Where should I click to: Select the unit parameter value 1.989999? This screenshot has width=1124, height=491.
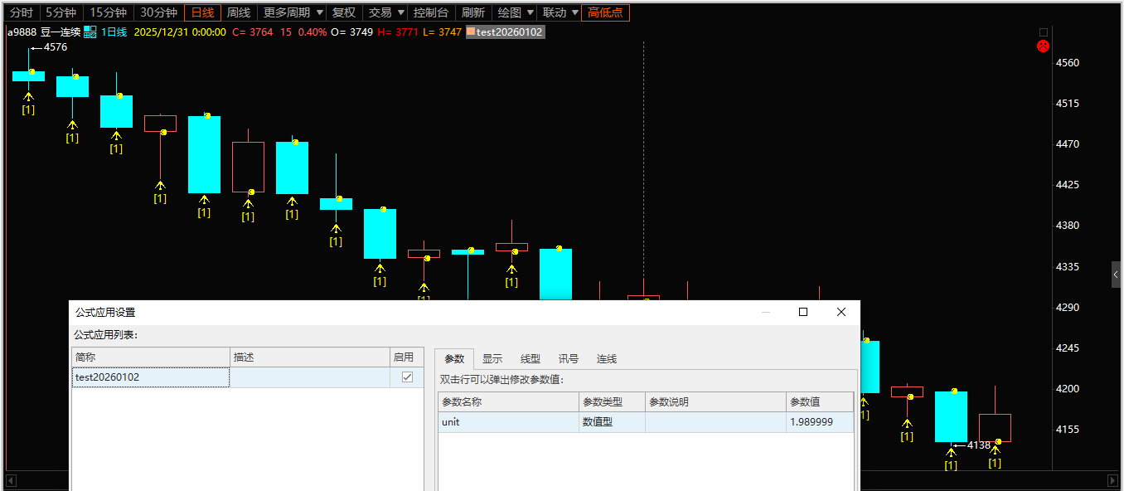coord(818,422)
